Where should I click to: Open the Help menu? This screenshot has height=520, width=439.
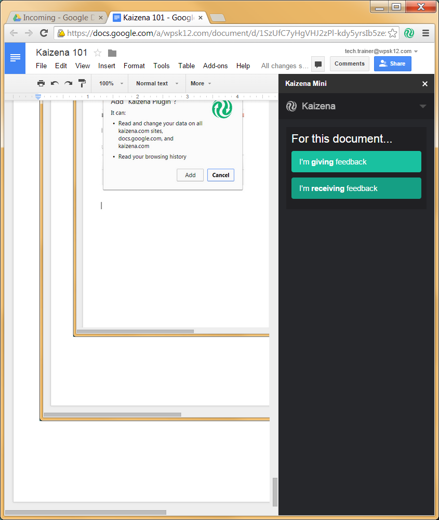pos(243,66)
